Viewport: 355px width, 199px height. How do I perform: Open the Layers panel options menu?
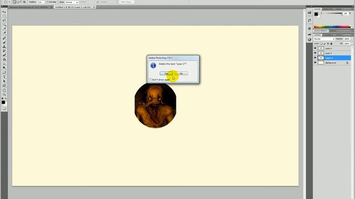coord(352,35)
